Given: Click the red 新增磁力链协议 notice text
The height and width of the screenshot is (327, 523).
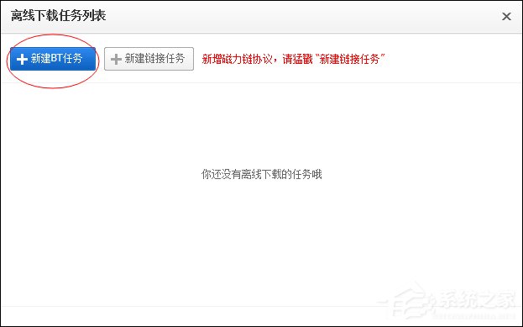Looking at the screenshot, I should coord(294,59).
